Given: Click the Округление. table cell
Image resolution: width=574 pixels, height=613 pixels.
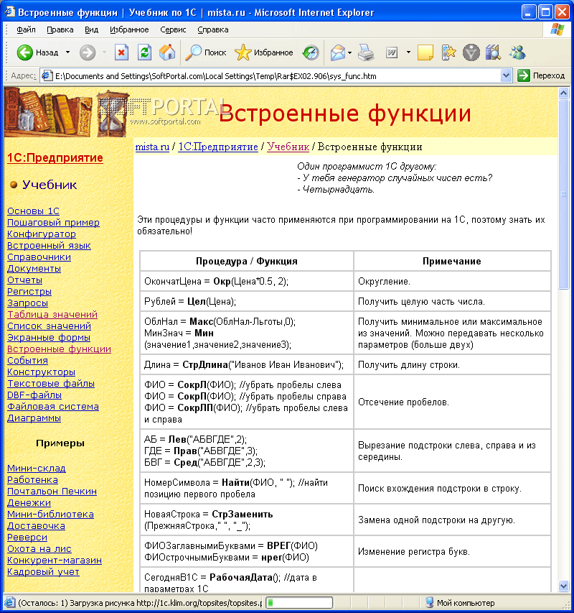Looking at the screenshot, I should point(452,282).
